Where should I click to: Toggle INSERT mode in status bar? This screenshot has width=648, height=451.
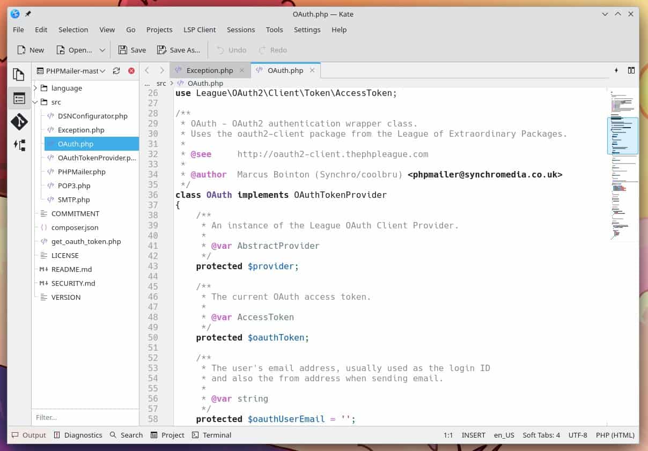tap(473, 435)
